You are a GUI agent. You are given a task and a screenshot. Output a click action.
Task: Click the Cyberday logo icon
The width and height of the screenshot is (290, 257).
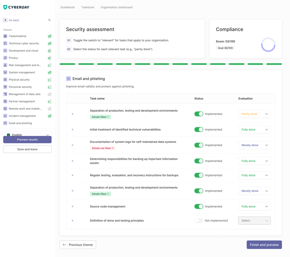click(5, 7)
